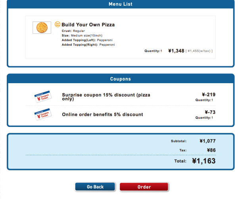
Task: Click the Online order benefits 5% discount text
Action: 102,114
